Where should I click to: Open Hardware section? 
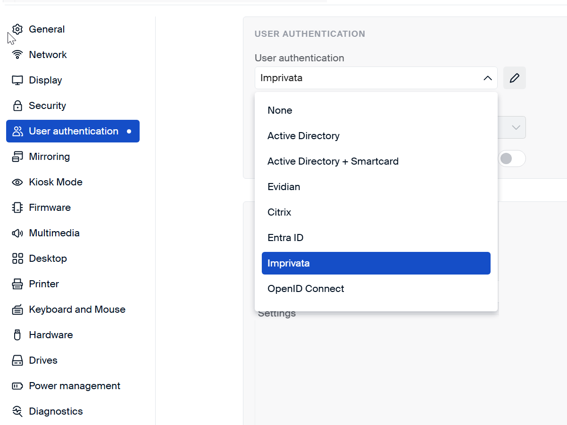point(73,335)
